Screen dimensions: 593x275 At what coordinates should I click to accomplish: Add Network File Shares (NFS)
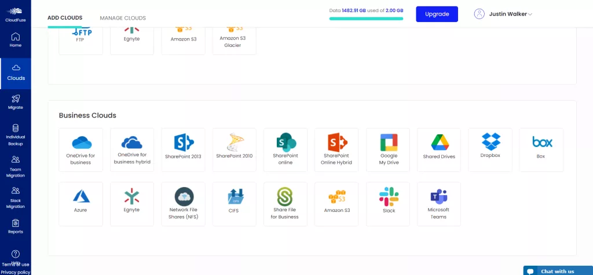[183, 204]
